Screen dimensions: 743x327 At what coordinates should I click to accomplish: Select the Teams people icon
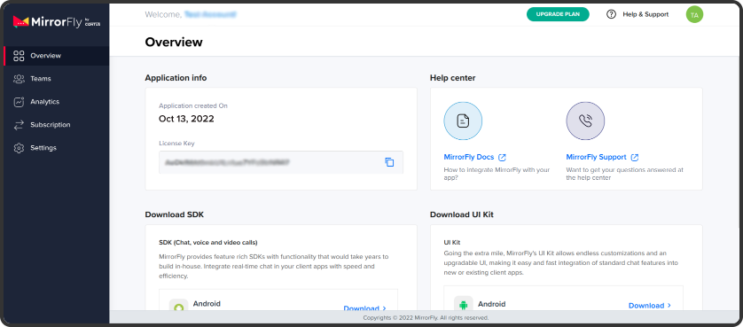tap(19, 79)
